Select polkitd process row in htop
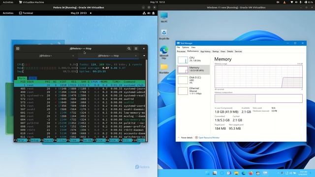Screen dimensions: 315x177 click(80, 123)
